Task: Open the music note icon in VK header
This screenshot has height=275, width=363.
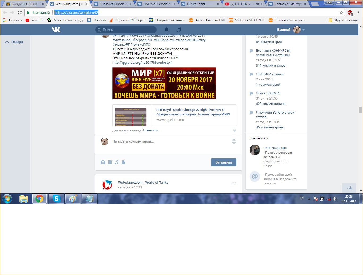Action: (x=179, y=30)
